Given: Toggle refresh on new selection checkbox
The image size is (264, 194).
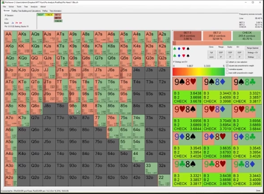Looking at the screenshot, I should (227, 62).
